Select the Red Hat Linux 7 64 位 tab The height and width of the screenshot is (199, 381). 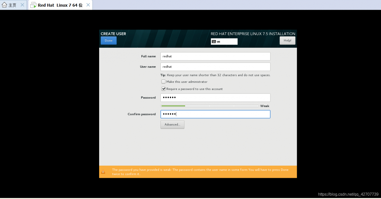[60, 5]
